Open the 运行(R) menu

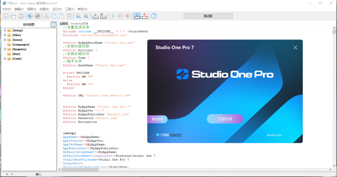pos(57,9)
